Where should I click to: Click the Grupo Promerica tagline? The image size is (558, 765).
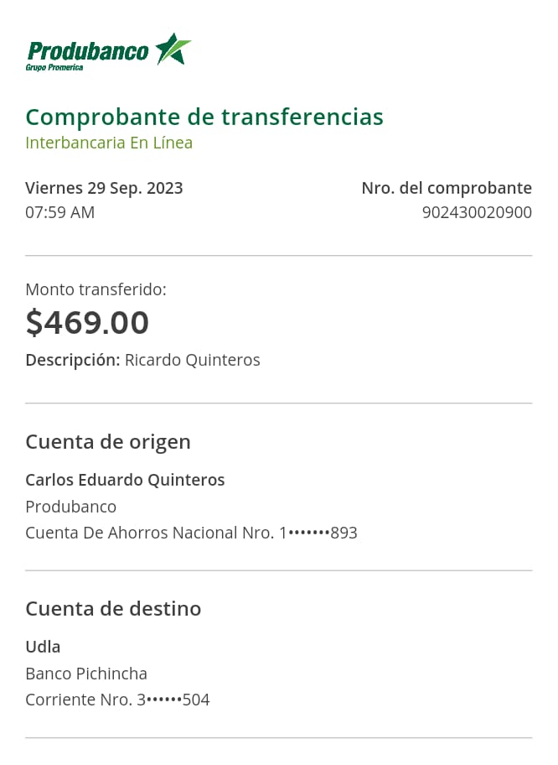pyautogui.click(x=54, y=68)
